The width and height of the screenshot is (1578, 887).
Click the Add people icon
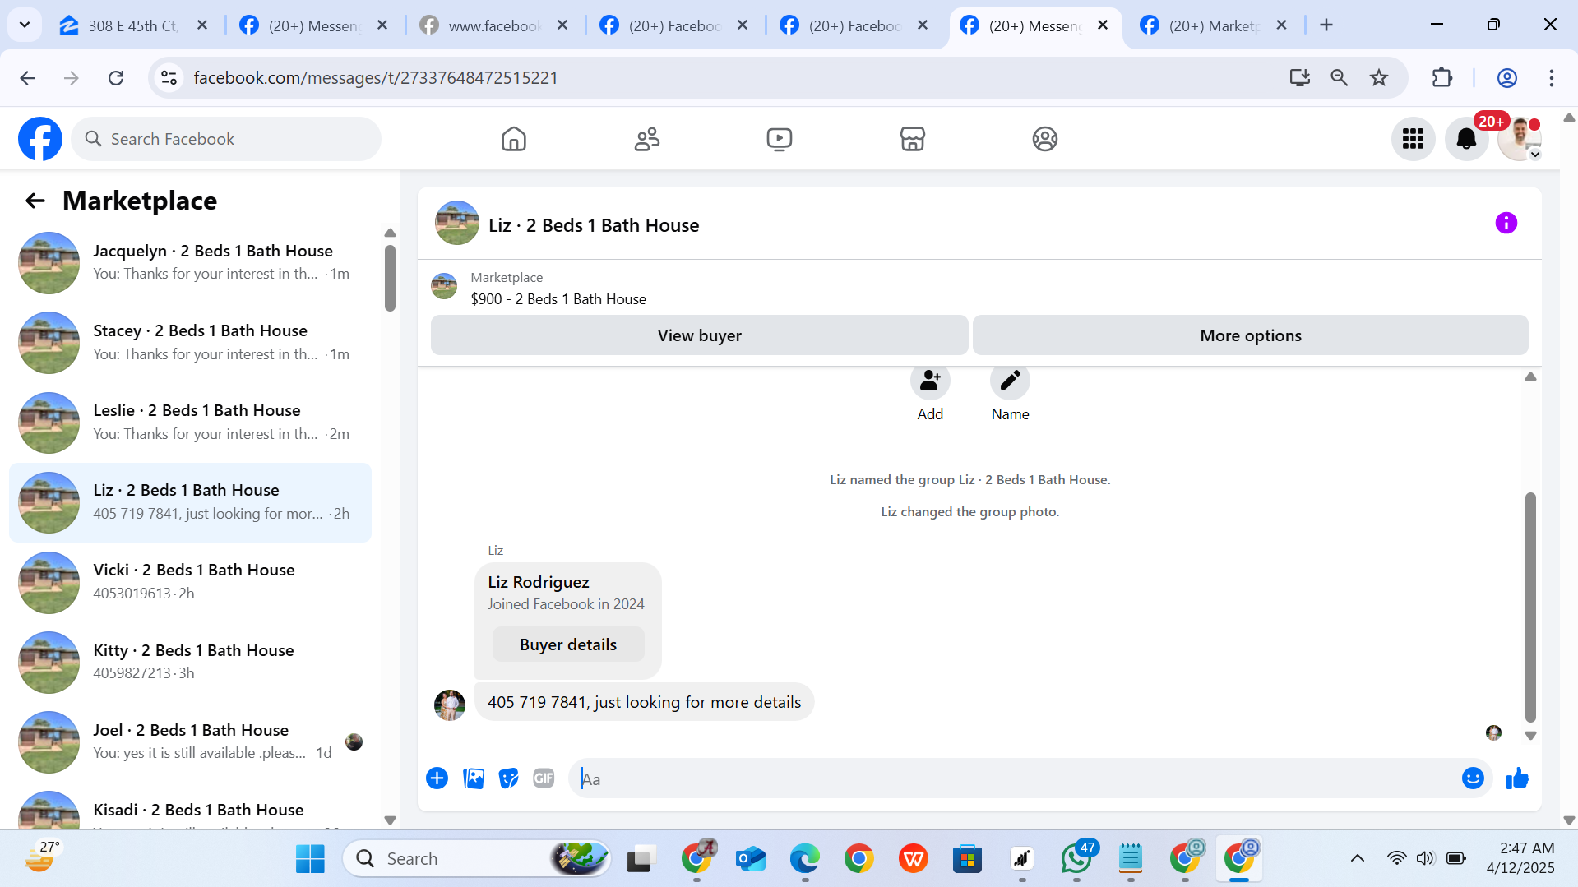[x=930, y=381]
